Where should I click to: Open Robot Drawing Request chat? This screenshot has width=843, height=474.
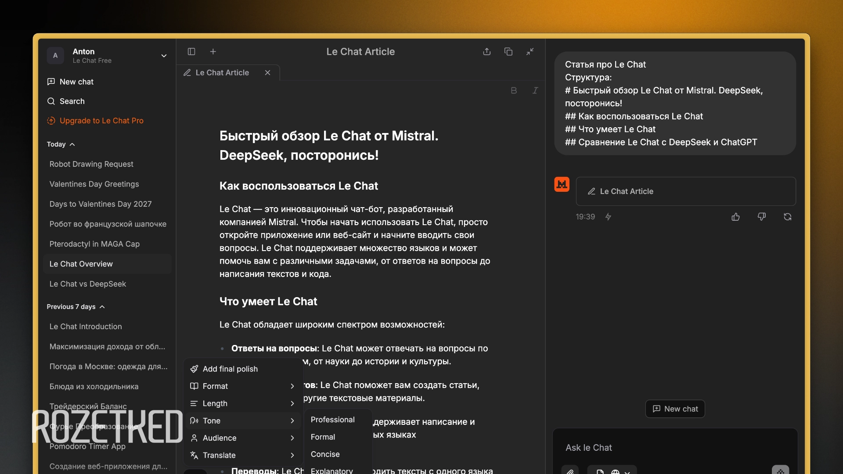click(x=107, y=164)
